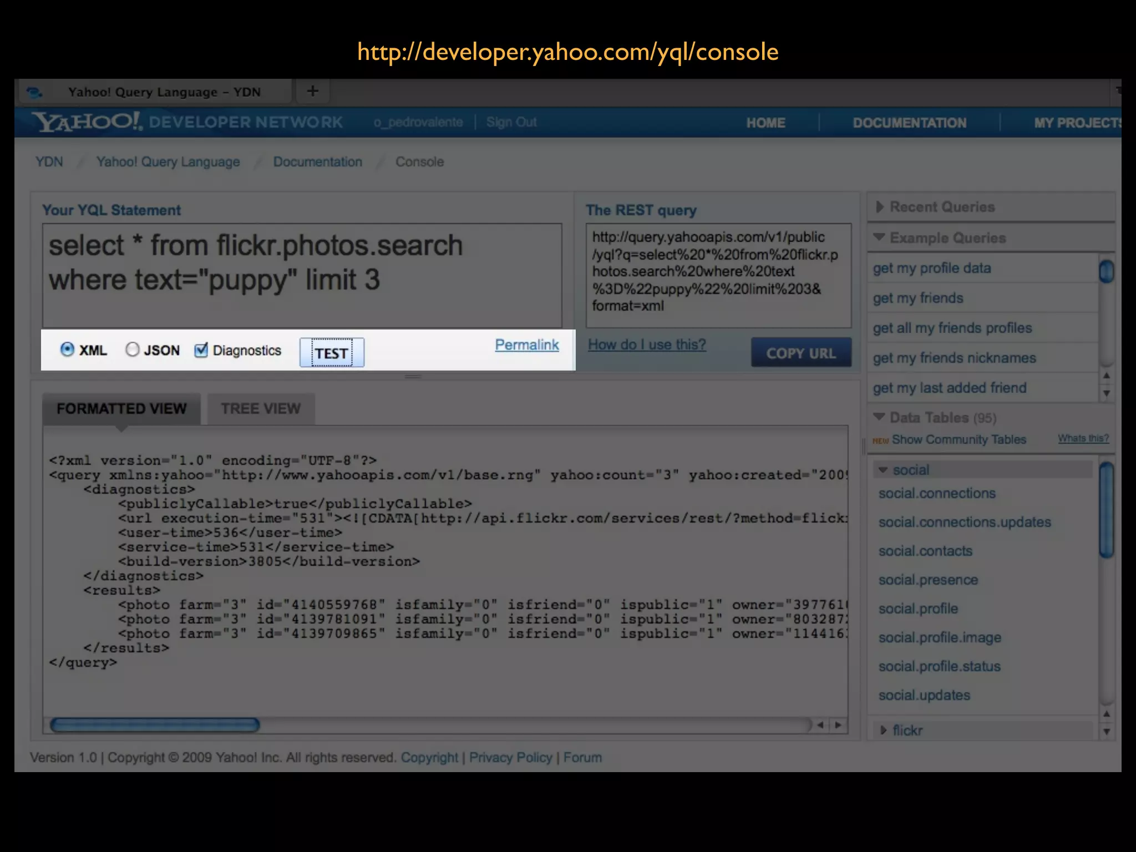Click inside the YQL statement text box
1136x852 pixels.
tap(302, 276)
